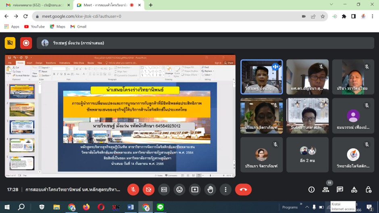Switch to the Gmail inbox browser tab
379x213 pixels.
tap(36, 5)
